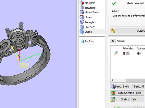Viewport: 145px width, 108px height.
Task: Collapse the Manual section
Action: (x=113, y=41)
